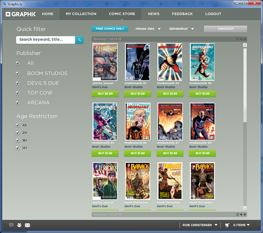Buy Irredeemable #7 for $1.99
This screenshot has height=233, width=263.
click(170, 153)
